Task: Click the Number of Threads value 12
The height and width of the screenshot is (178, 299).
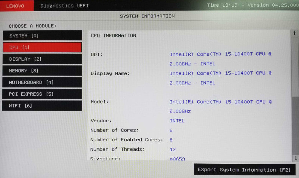Action: click(173, 149)
